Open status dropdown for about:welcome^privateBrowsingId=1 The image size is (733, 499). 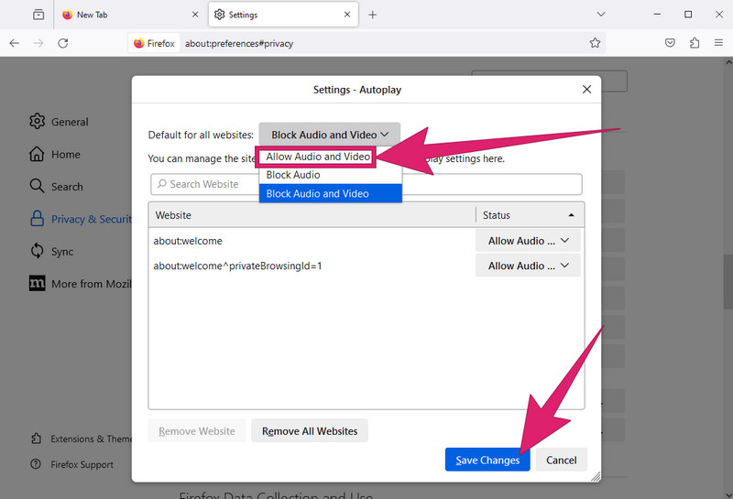(529, 266)
